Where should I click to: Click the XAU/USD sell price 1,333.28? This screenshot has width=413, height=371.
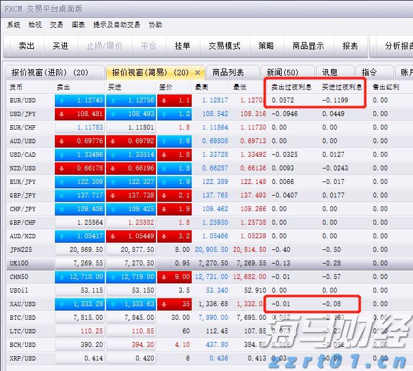(x=80, y=304)
